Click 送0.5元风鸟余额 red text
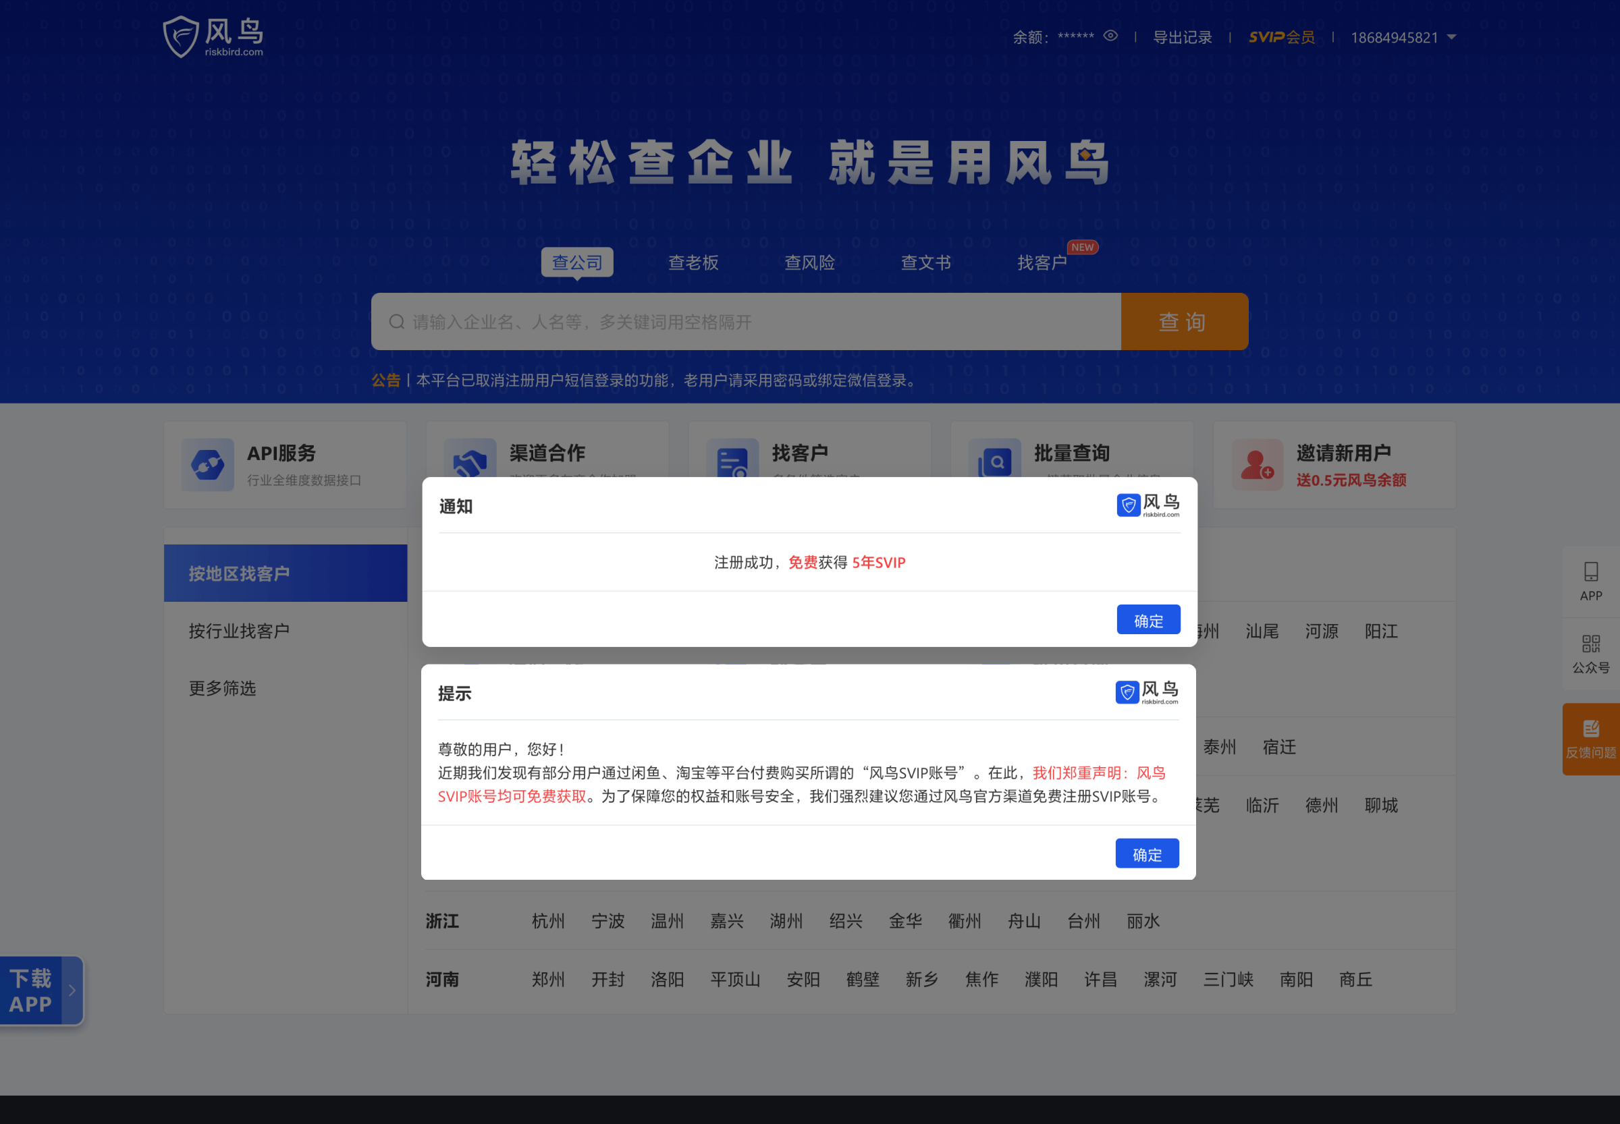The height and width of the screenshot is (1124, 1620). [1351, 480]
